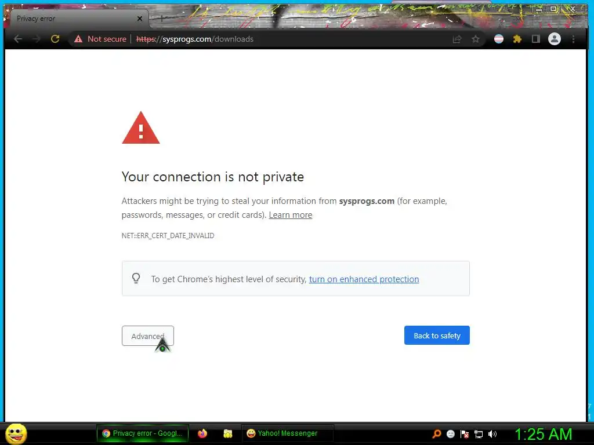The height and width of the screenshot is (445, 594).
Task: Open the flag notification tray icon
Action: (x=465, y=434)
